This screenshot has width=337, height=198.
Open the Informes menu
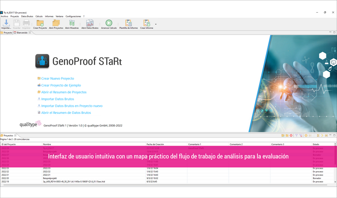tap(49, 16)
